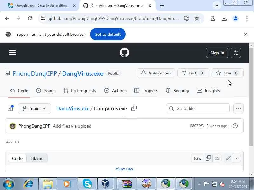Expand the file tree side panel
The image size is (254, 190).
[x=10, y=108]
